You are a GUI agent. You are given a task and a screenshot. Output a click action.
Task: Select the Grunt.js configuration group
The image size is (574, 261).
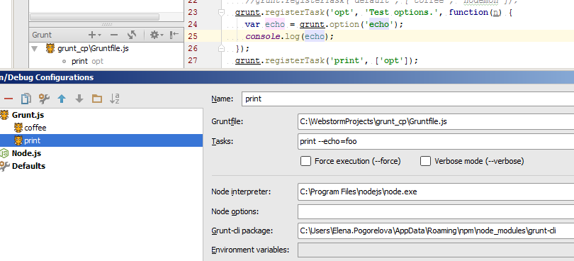28,115
